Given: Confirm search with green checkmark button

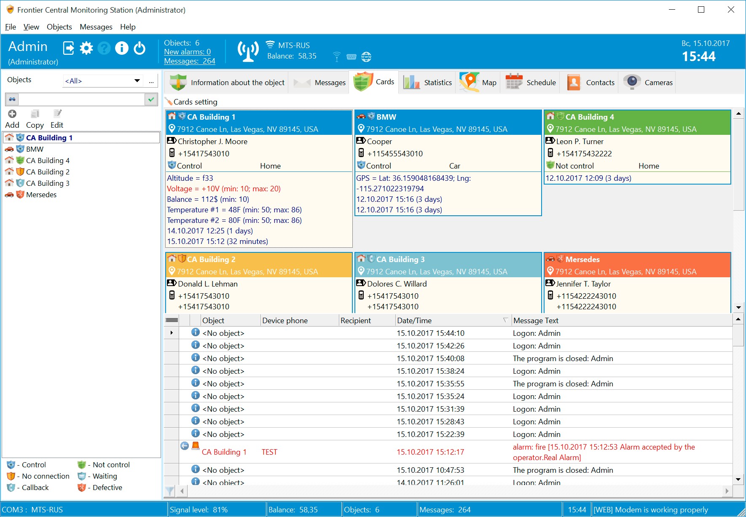Looking at the screenshot, I should coord(151,99).
